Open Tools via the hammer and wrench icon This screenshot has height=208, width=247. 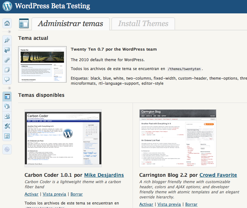pos(7,126)
